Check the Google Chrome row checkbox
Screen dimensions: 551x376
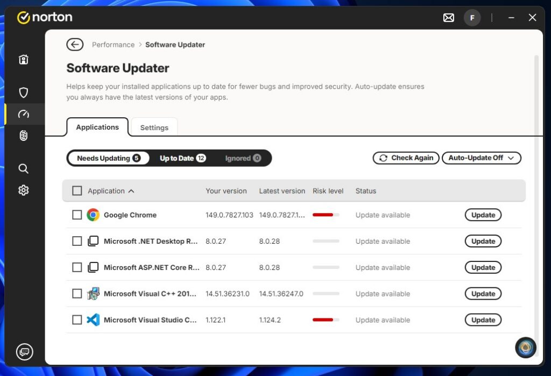coord(77,215)
